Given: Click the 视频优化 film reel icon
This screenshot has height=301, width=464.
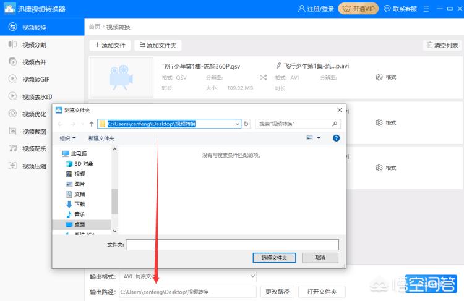Looking at the screenshot, I should pos(12,114).
